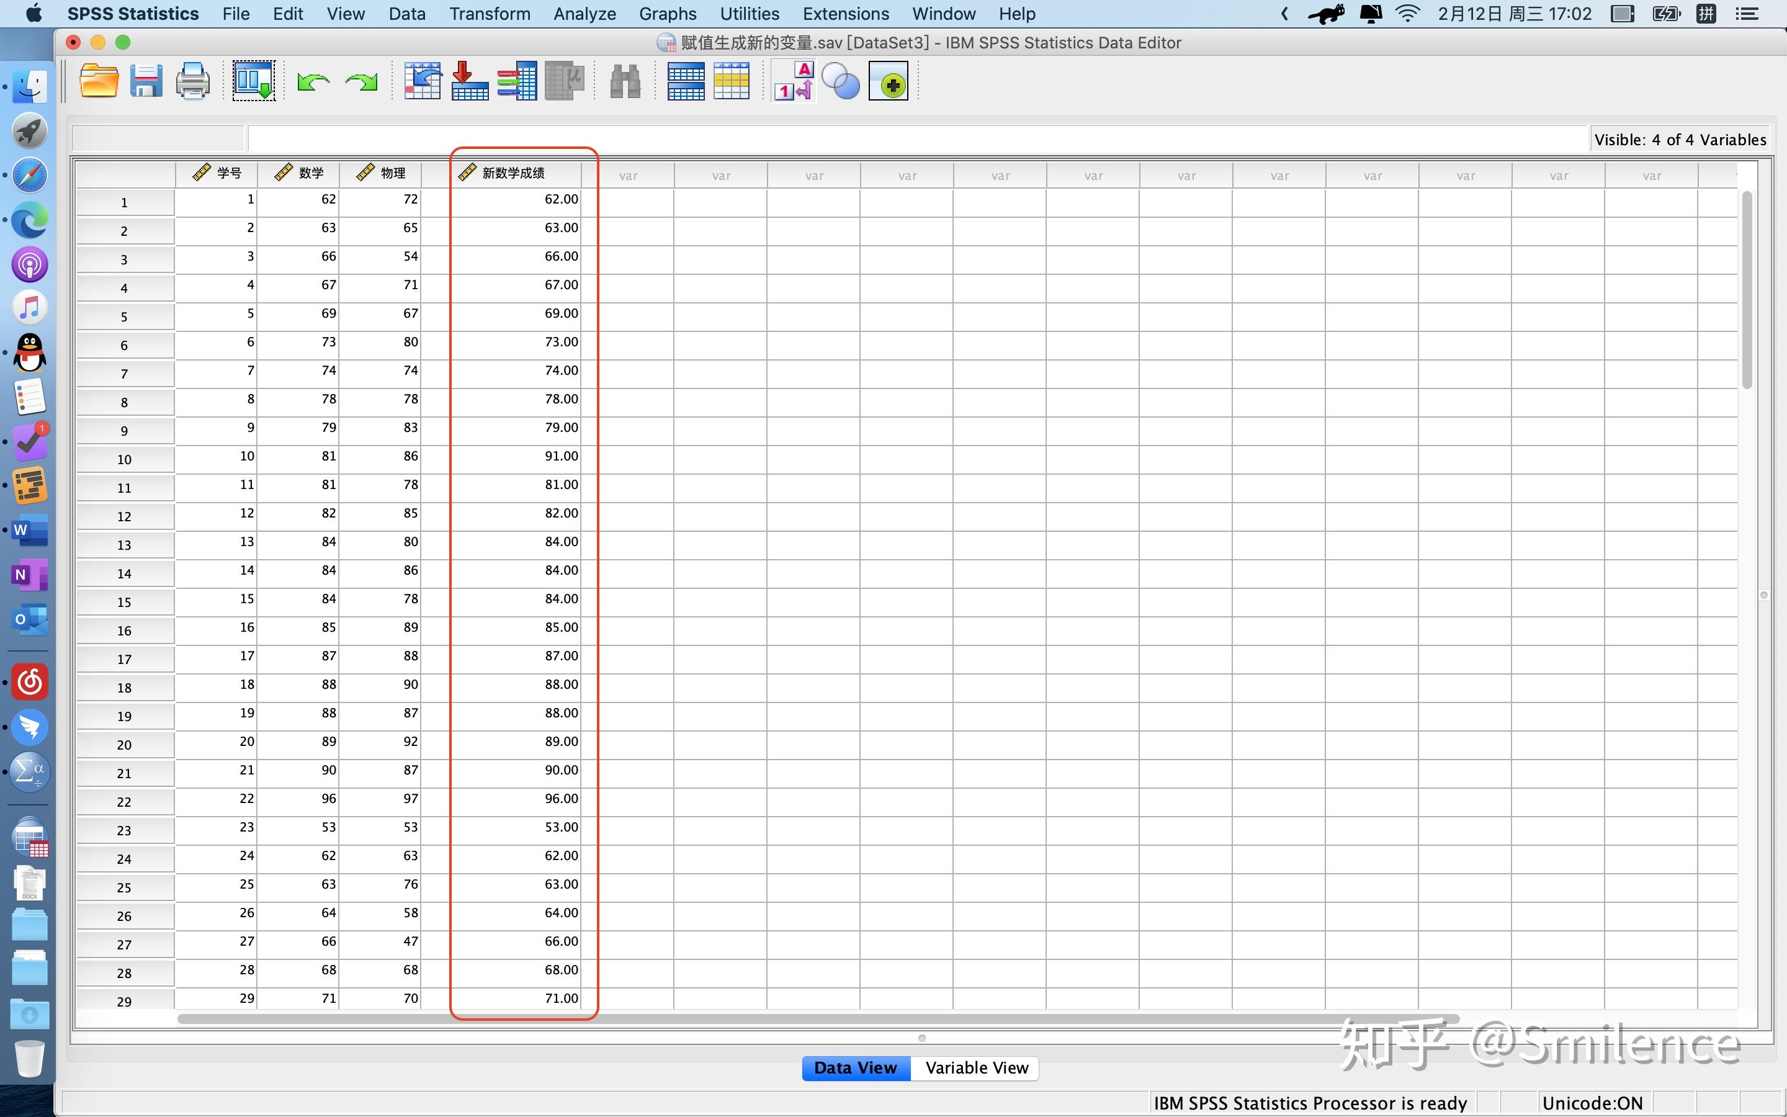Viewport: 1787px width, 1117px height.
Task: Select the Data View tab
Action: 855,1067
